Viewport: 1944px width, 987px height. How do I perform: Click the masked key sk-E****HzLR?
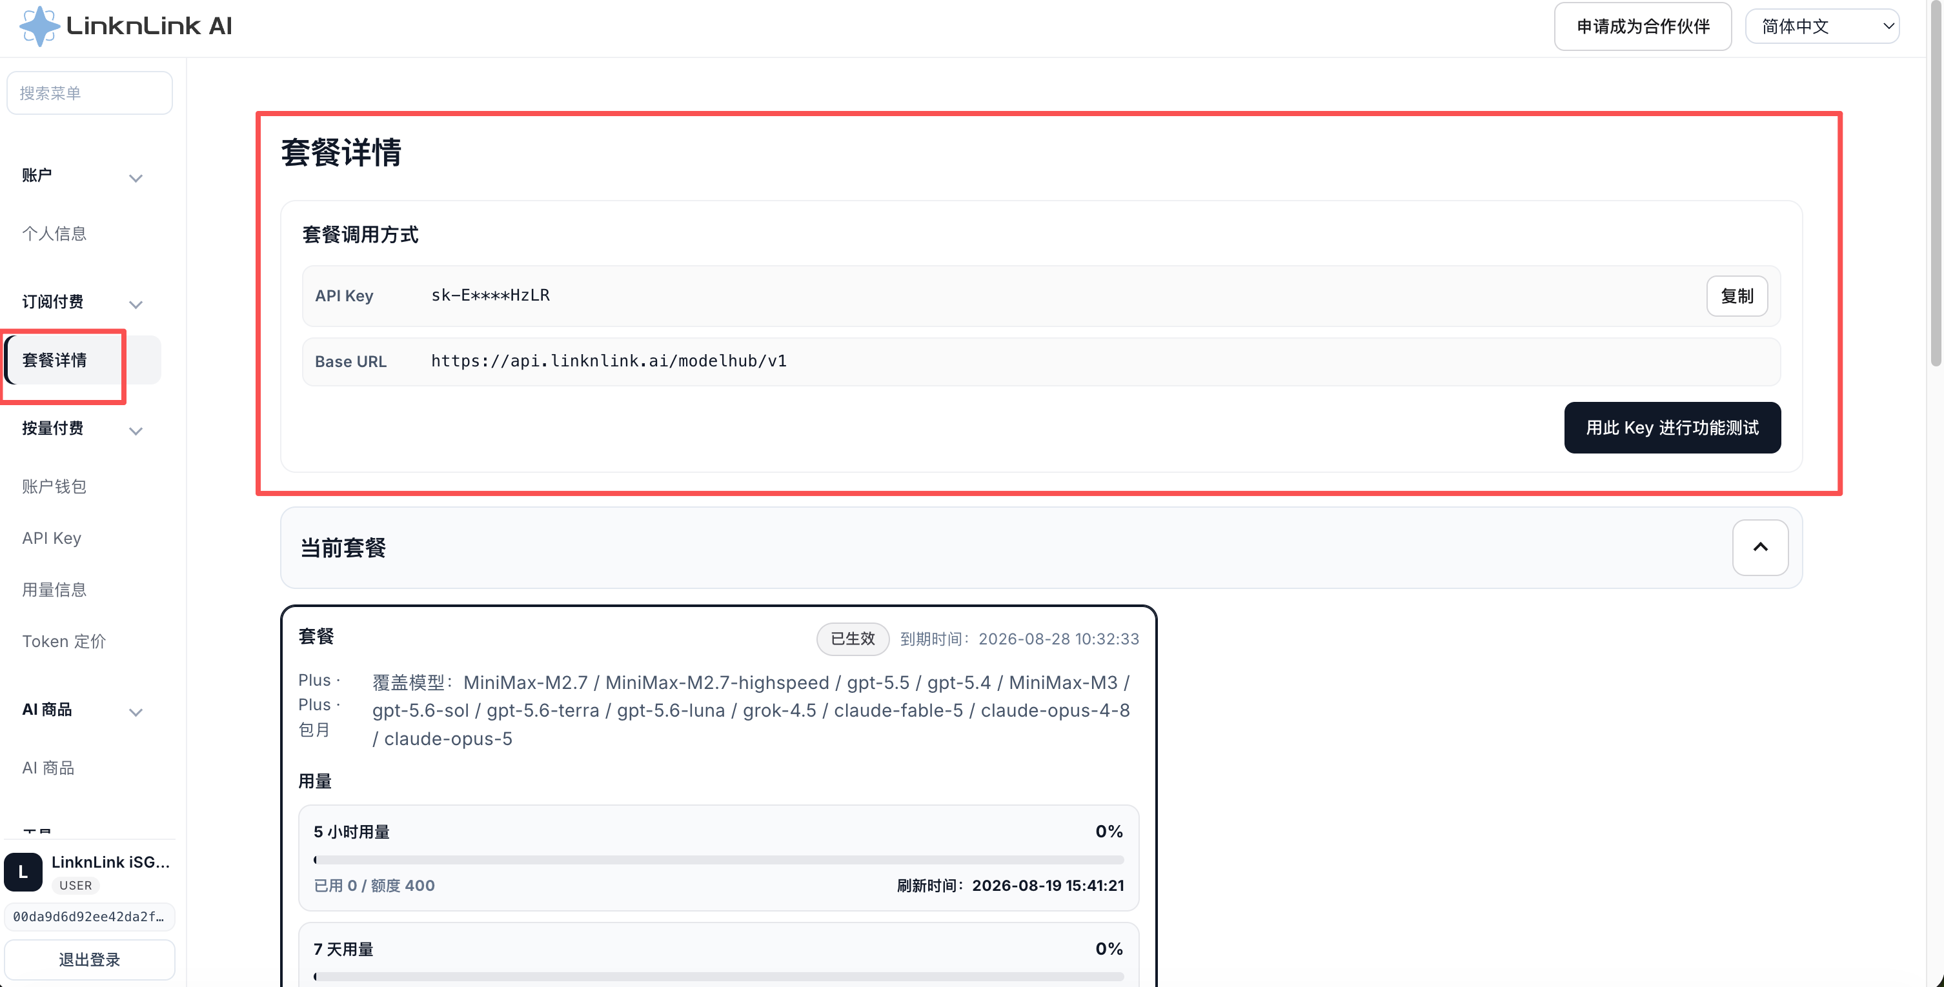point(491,295)
